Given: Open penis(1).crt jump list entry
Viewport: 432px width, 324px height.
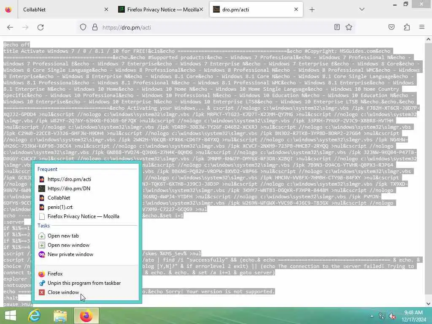Looking at the screenshot, I should 86,207.
